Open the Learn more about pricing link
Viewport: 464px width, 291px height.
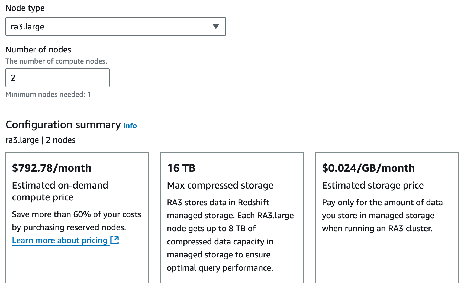click(60, 240)
